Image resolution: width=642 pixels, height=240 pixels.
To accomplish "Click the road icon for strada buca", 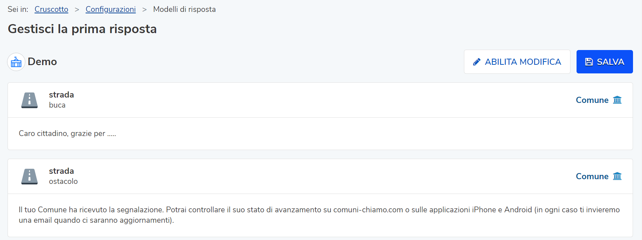I will pos(29,100).
